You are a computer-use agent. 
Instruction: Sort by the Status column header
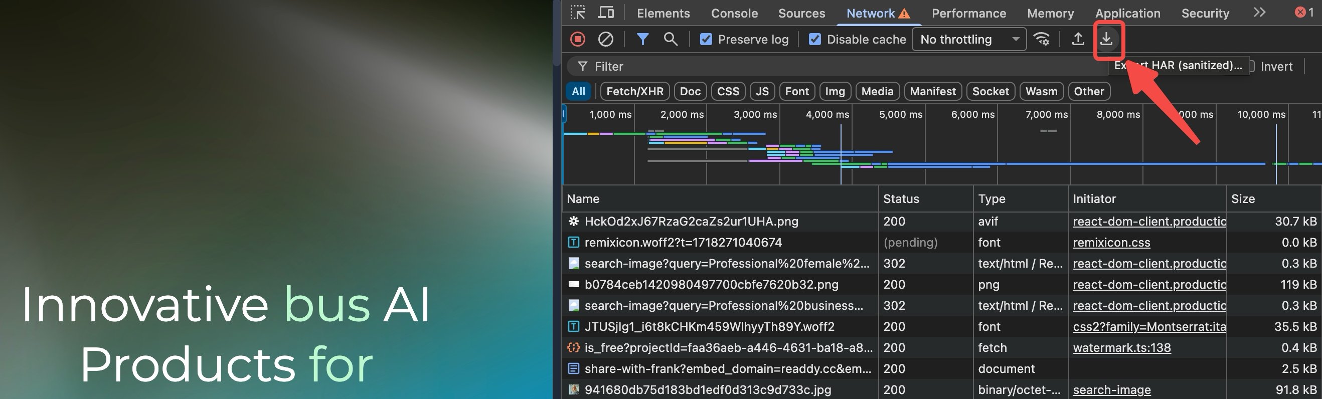point(926,199)
